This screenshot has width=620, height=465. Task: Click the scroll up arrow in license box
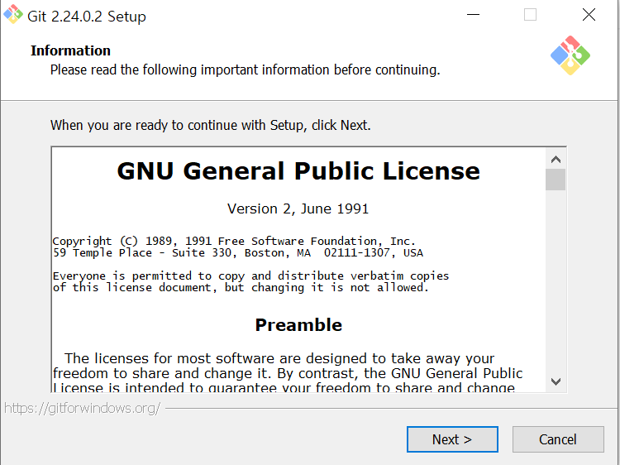[x=556, y=160]
